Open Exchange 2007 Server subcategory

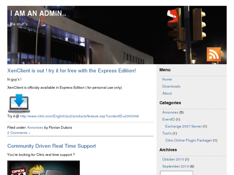click(183, 126)
